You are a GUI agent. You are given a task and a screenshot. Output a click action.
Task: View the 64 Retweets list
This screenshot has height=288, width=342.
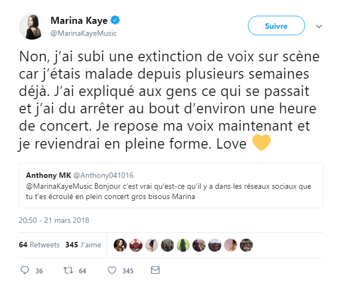pyautogui.click(x=39, y=245)
